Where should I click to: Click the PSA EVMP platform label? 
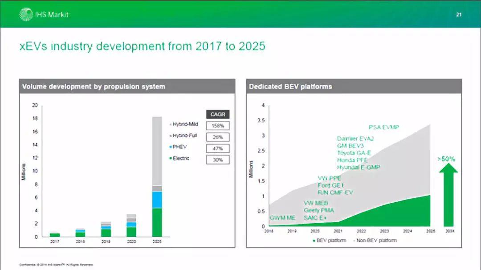click(x=383, y=127)
